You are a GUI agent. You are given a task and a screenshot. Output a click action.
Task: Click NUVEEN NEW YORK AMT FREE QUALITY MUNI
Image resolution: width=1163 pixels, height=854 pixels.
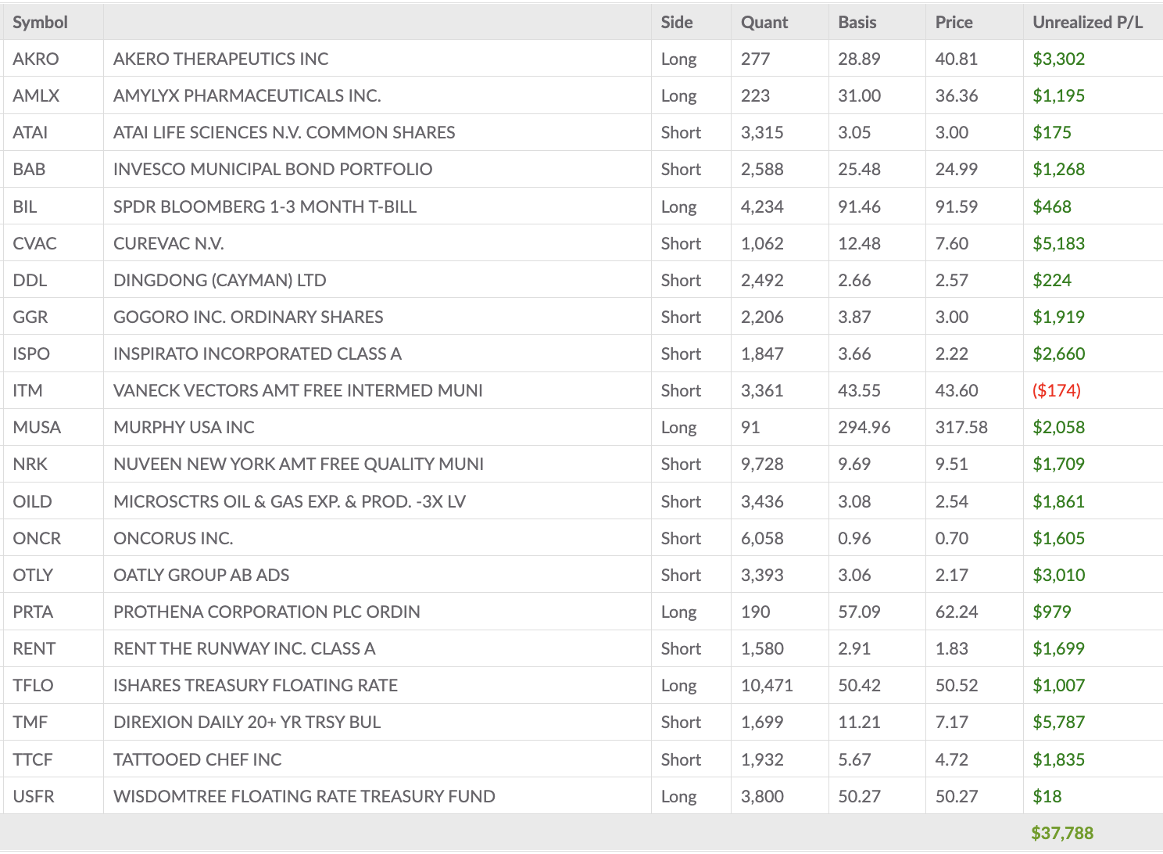[x=299, y=464]
